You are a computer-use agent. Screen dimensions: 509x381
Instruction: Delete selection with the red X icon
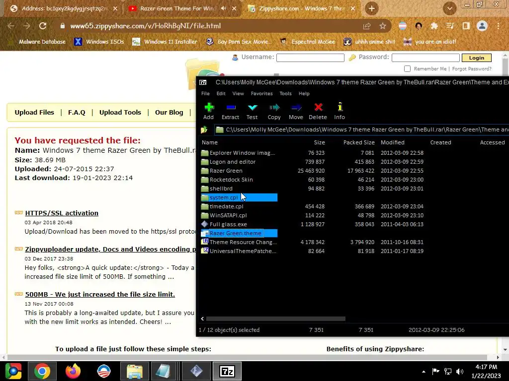[x=318, y=111]
